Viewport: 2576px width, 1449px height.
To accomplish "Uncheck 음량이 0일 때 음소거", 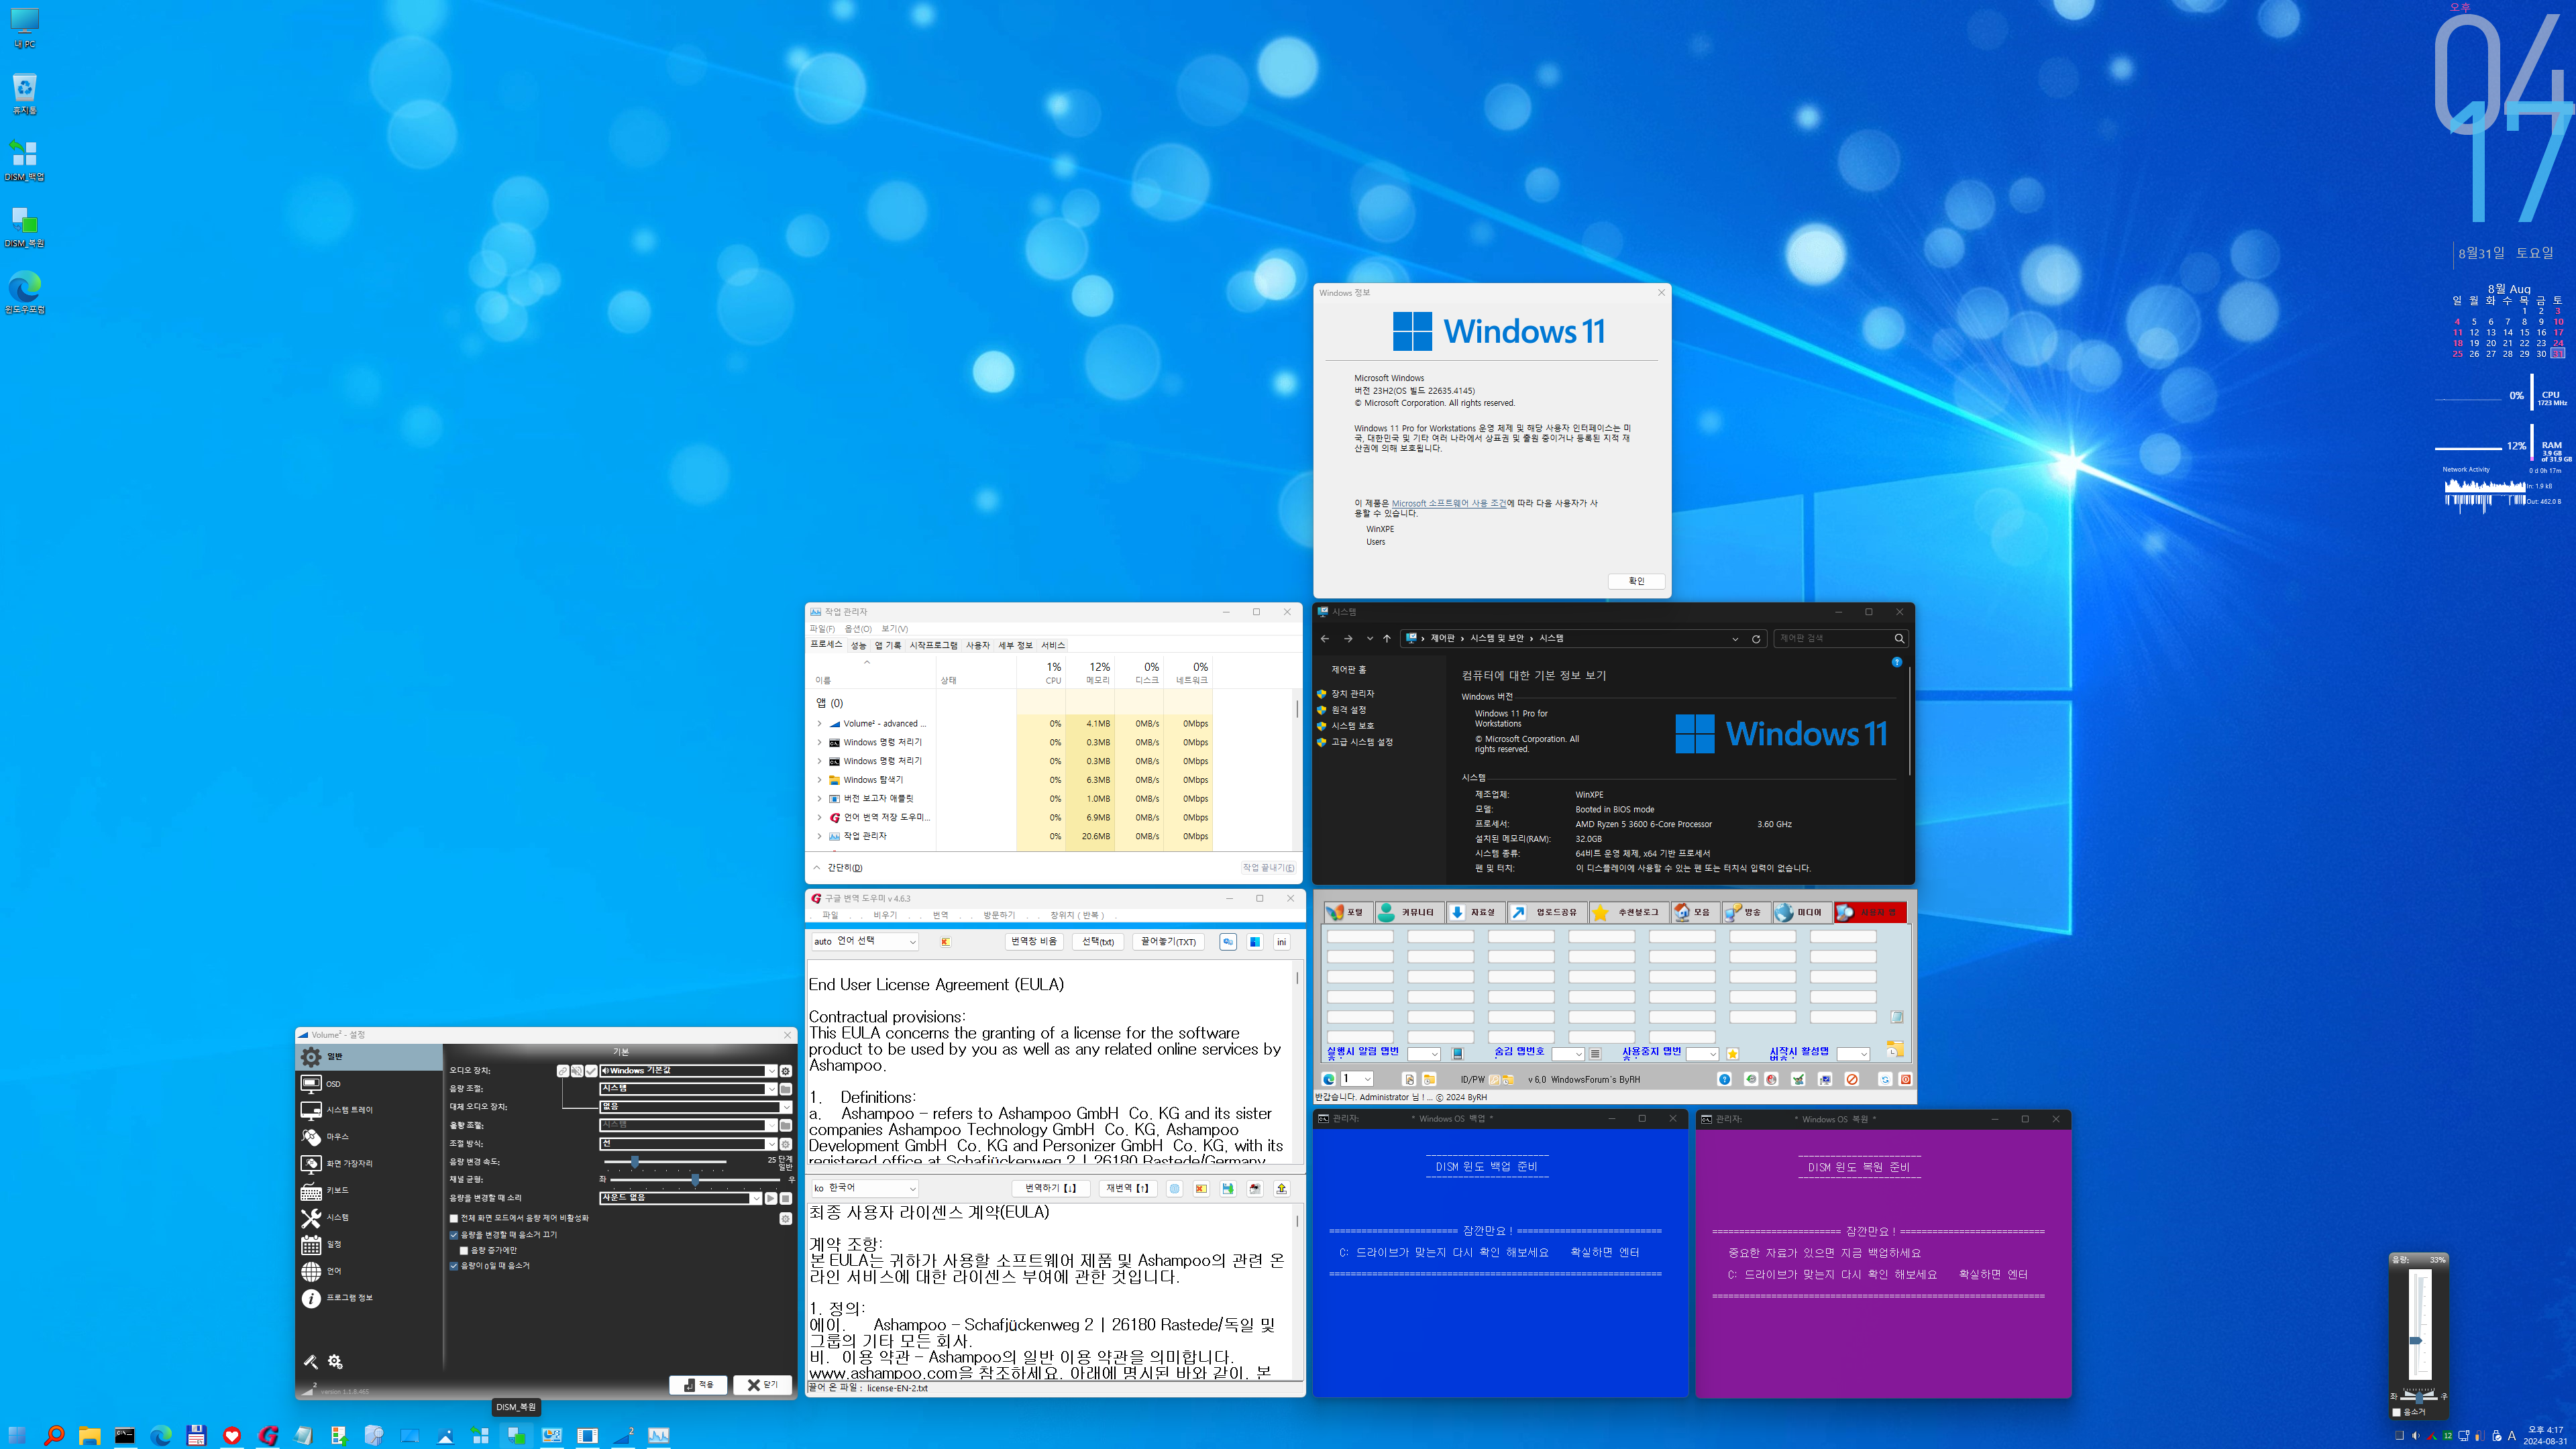I will tap(490, 1266).
